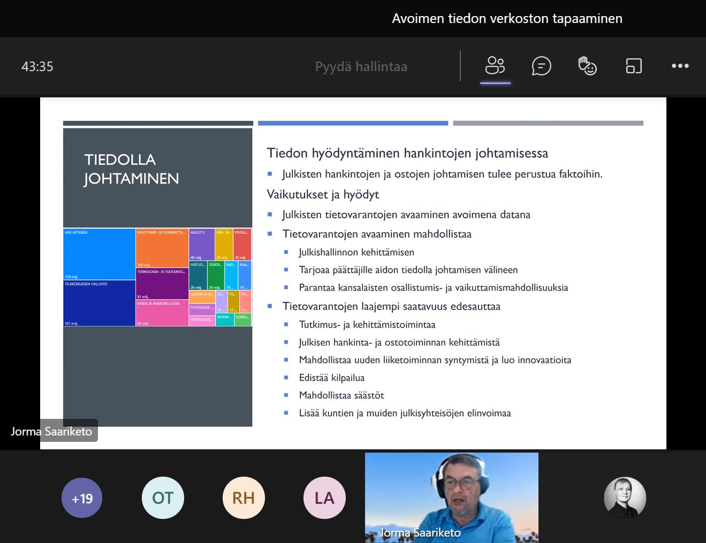Open the more actions ellipsis menu
706x543 pixels.
click(x=680, y=66)
